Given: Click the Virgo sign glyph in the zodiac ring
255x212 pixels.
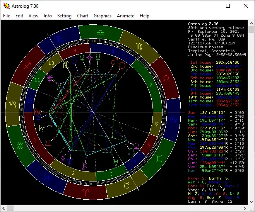Looking at the screenshot, I should pos(139,47).
